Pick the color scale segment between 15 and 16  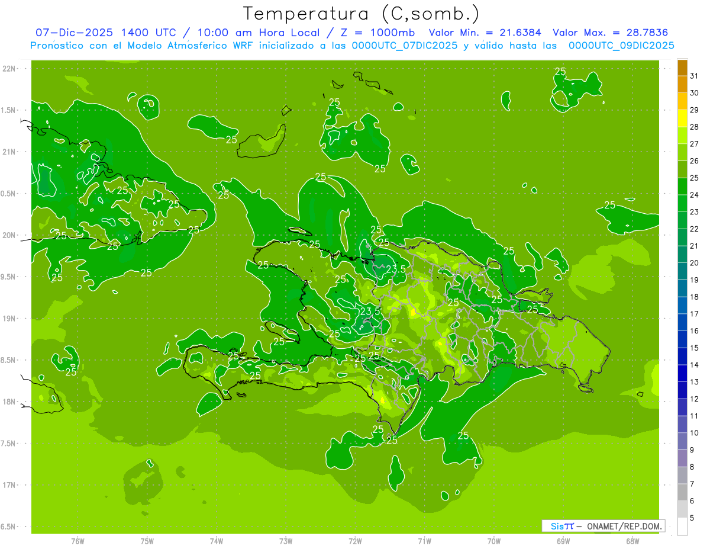682,339
